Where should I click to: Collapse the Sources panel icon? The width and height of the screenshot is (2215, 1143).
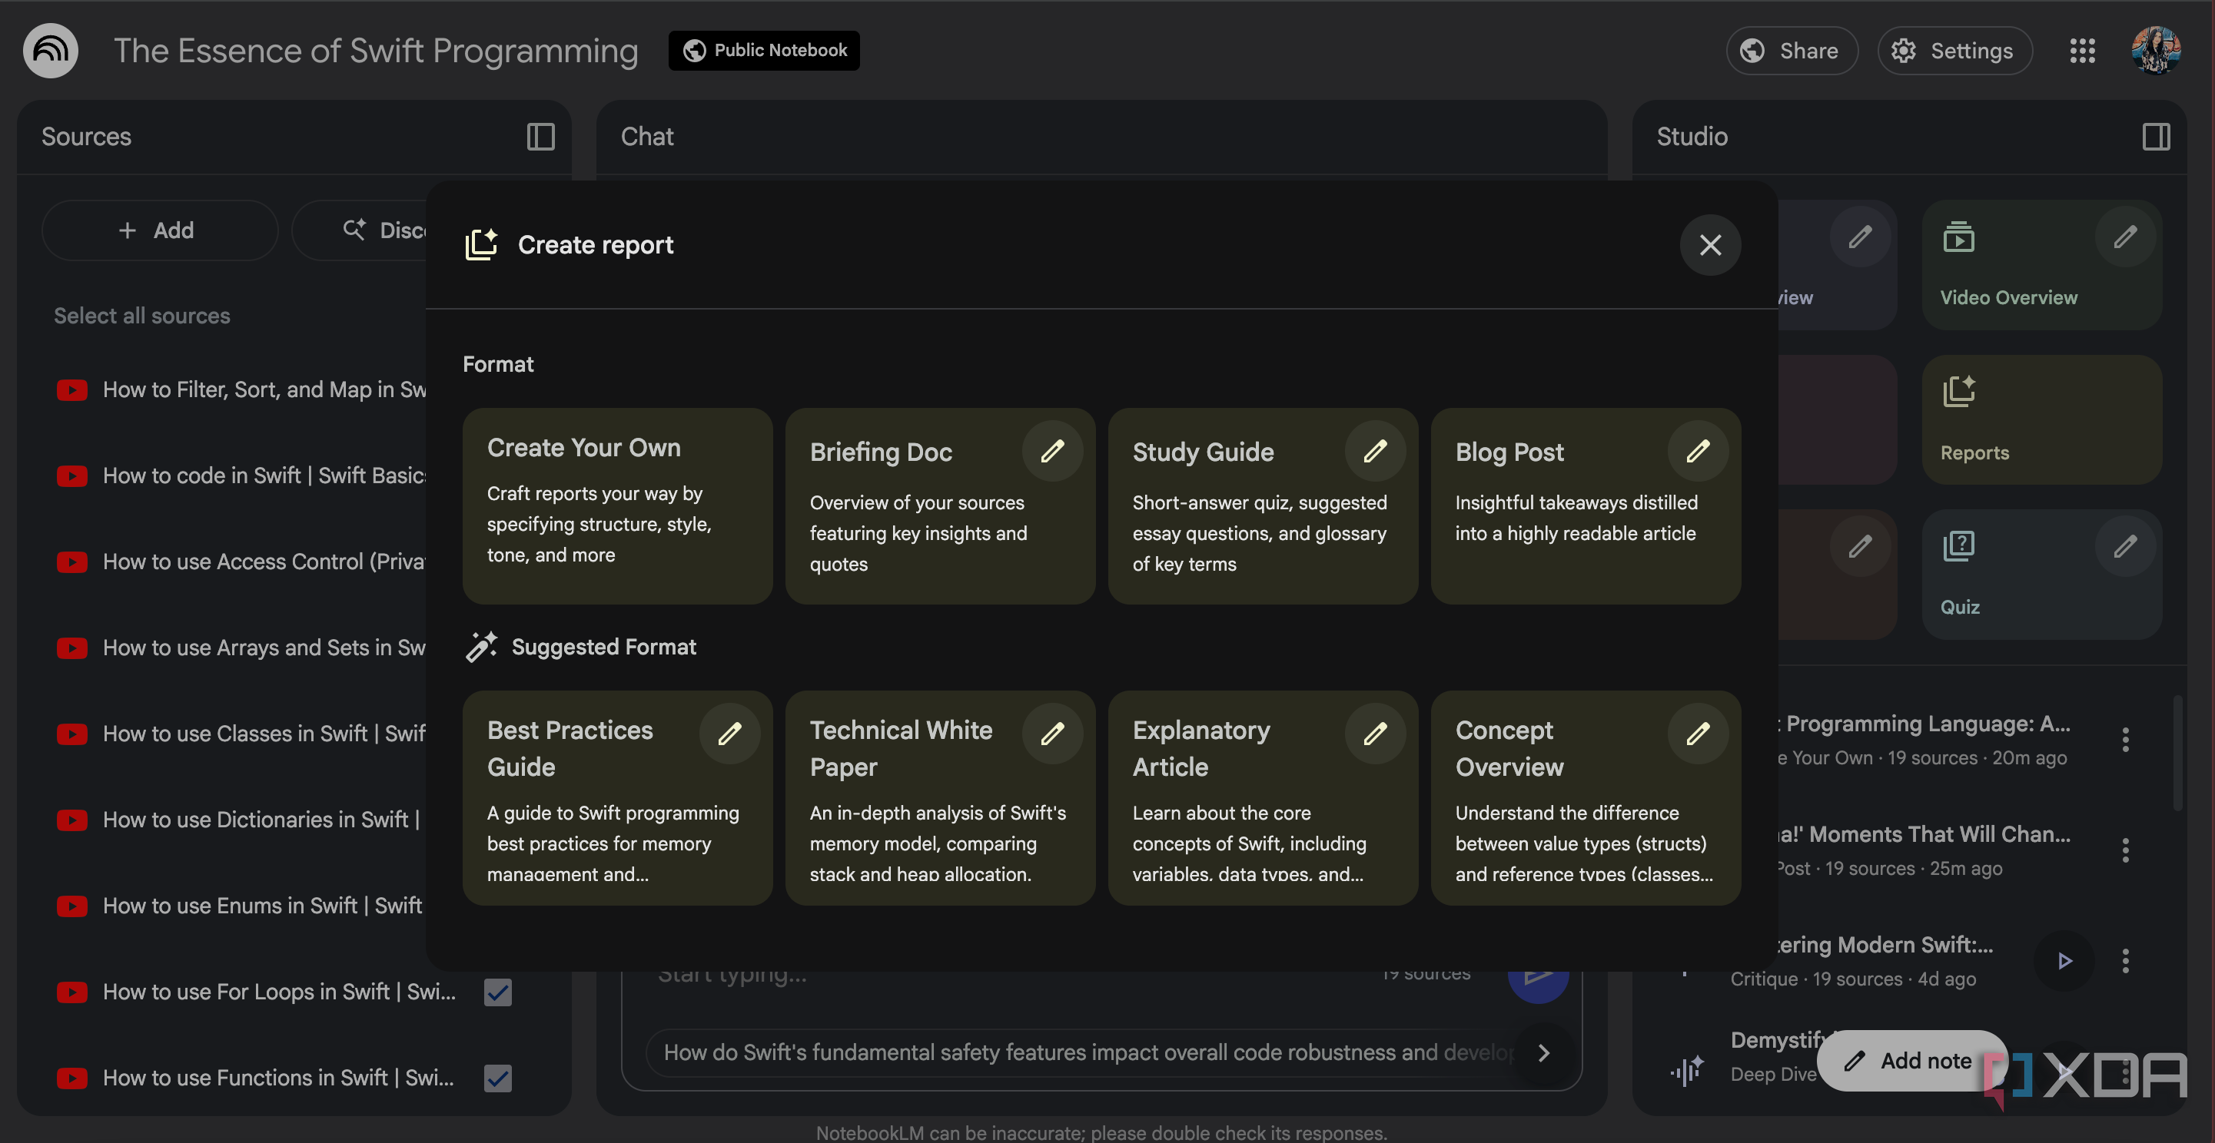540,137
